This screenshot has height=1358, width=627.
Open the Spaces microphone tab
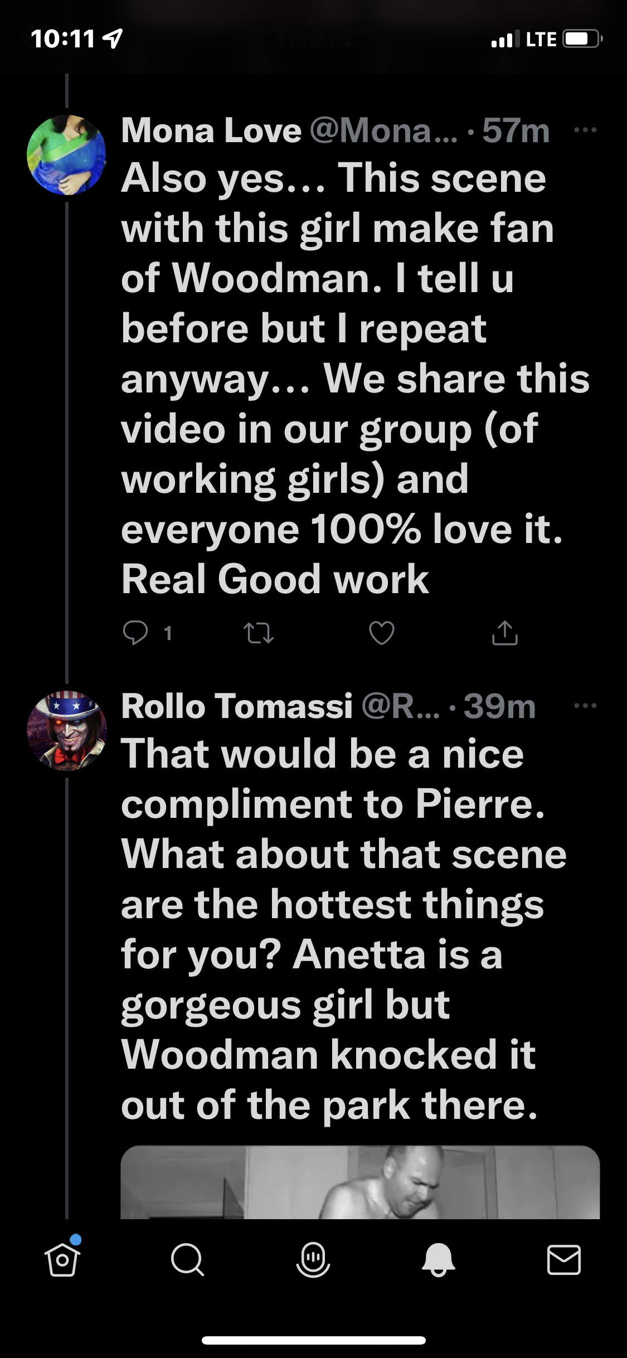tap(313, 1260)
